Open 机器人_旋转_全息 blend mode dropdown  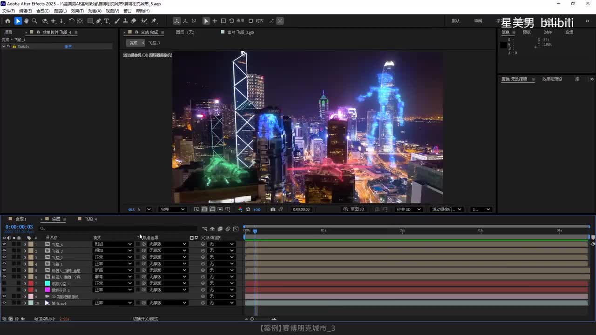click(x=113, y=270)
